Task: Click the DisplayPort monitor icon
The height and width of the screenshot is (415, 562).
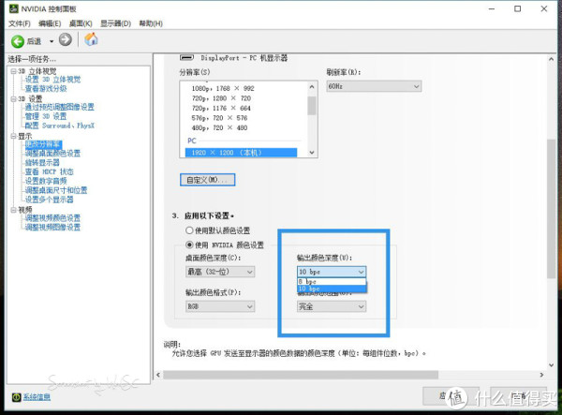Action: click(186, 57)
